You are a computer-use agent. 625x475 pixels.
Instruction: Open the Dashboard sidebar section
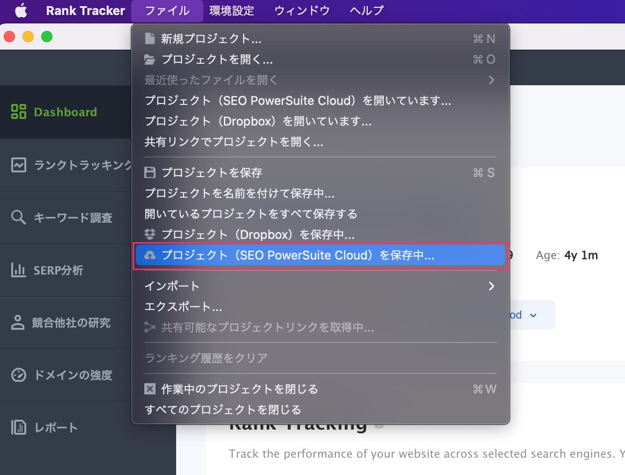point(66,112)
